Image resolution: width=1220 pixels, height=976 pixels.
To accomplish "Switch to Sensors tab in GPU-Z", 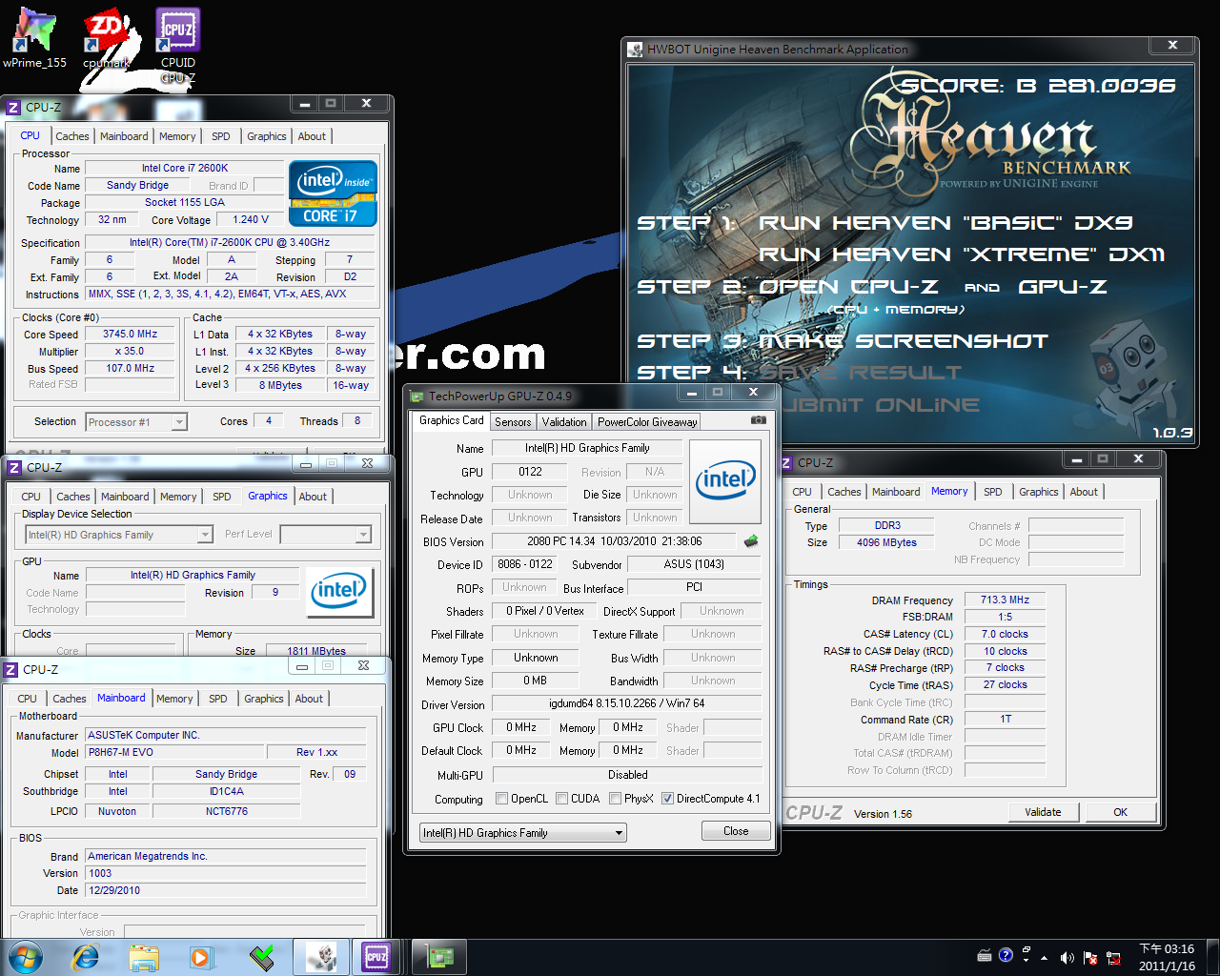I will click(x=513, y=422).
